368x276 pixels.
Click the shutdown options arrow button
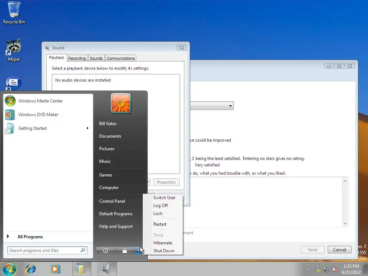(x=139, y=250)
